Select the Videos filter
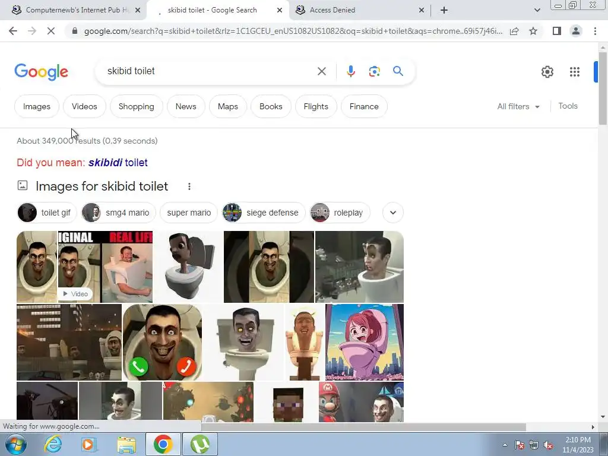608x456 pixels. pos(84,106)
